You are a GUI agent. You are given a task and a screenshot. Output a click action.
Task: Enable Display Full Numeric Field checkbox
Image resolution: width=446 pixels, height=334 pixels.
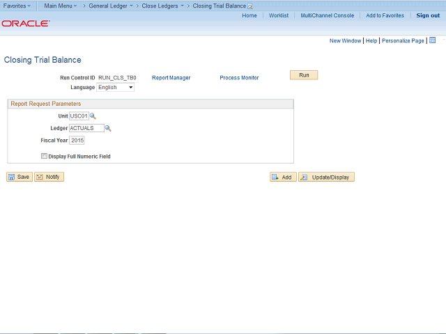(x=44, y=156)
